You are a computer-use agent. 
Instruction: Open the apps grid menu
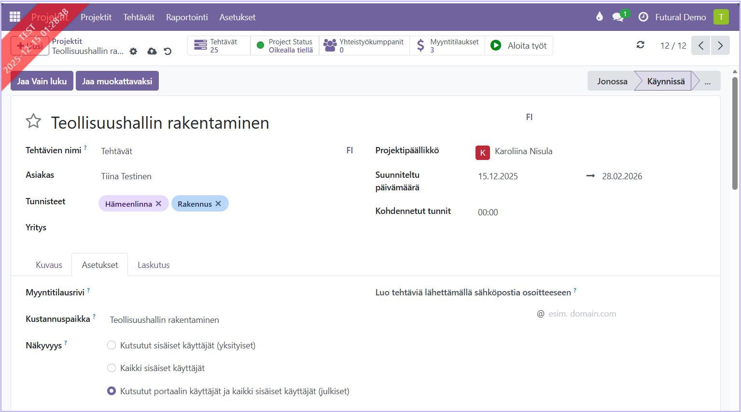point(15,17)
